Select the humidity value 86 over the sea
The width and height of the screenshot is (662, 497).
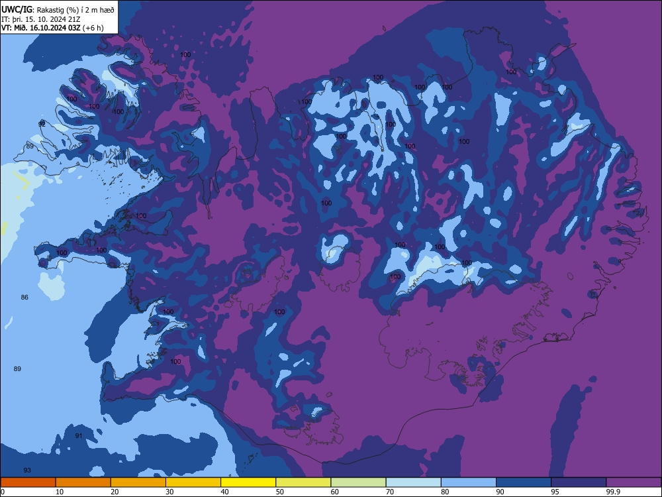(x=24, y=298)
